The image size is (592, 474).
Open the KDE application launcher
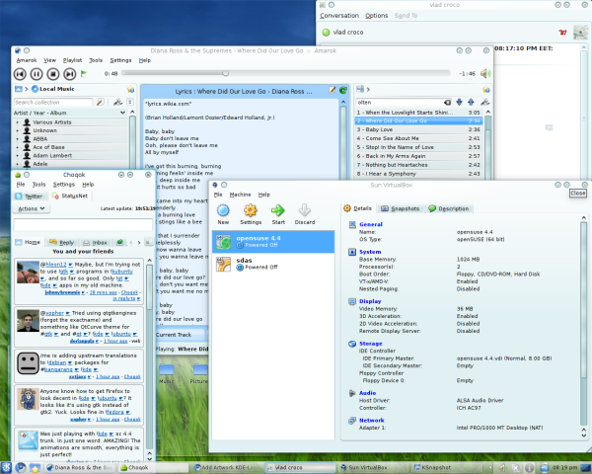[x=7, y=467]
